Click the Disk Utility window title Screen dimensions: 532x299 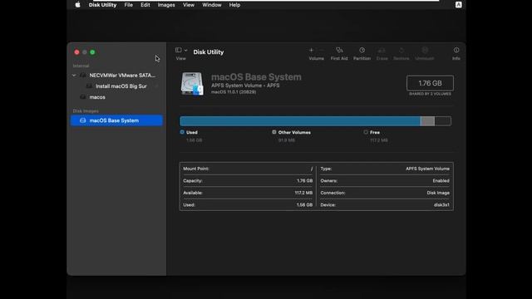tap(209, 51)
